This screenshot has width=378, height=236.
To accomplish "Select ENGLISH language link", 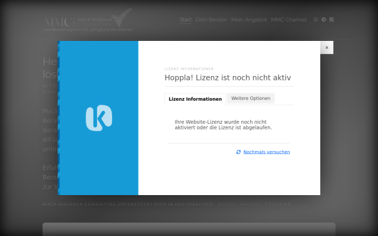I will click(x=251, y=204).
